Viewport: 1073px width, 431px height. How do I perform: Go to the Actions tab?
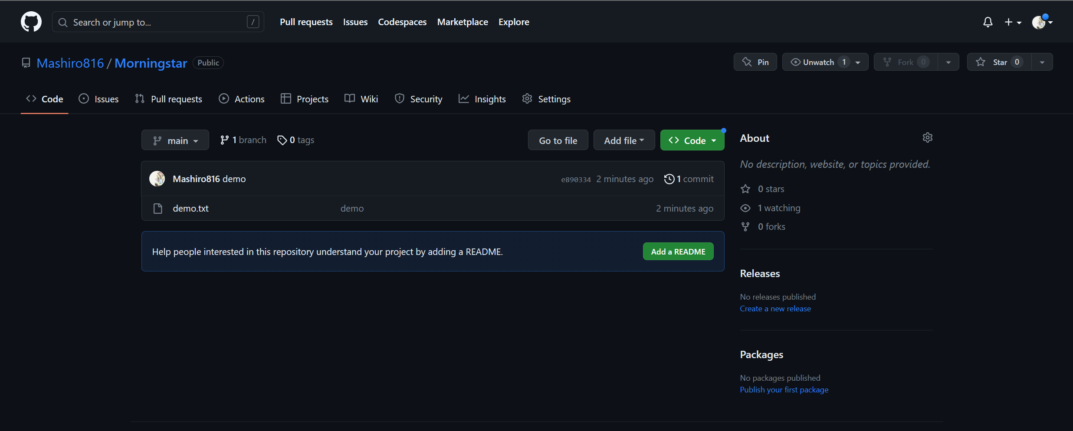point(241,99)
